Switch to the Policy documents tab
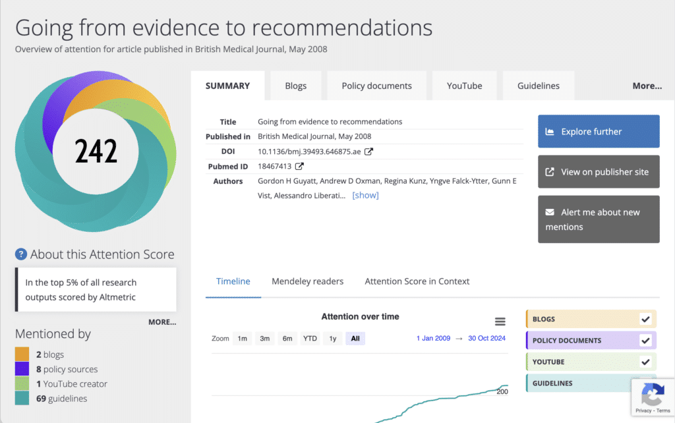 click(376, 86)
